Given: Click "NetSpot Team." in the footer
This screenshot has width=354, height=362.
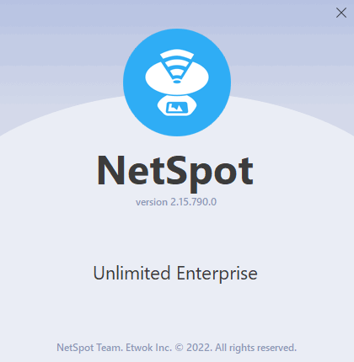Looking at the screenshot, I should [x=89, y=348].
